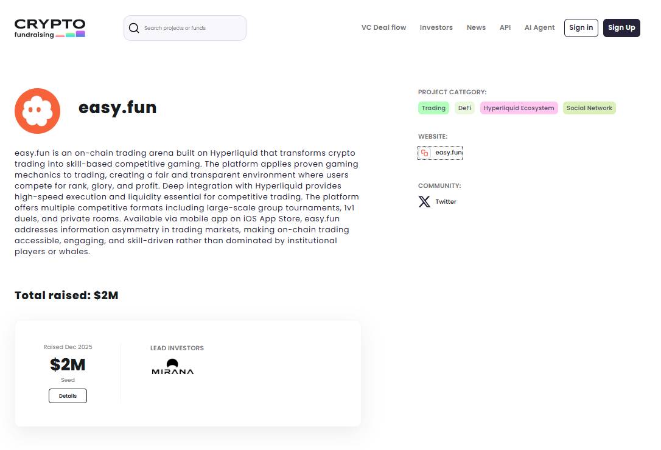661x450 pixels.
Task: Open the Hyperliquid Ecosystem category tag
Action: point(519,108)
